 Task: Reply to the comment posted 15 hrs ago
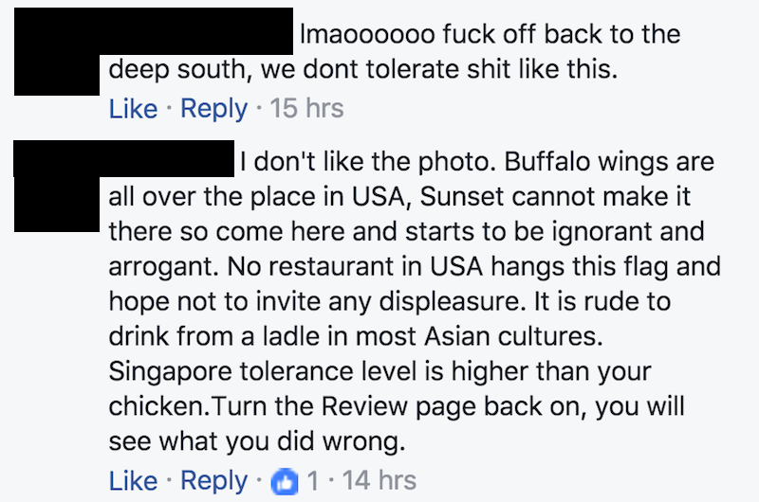click(x=214, y=108)
